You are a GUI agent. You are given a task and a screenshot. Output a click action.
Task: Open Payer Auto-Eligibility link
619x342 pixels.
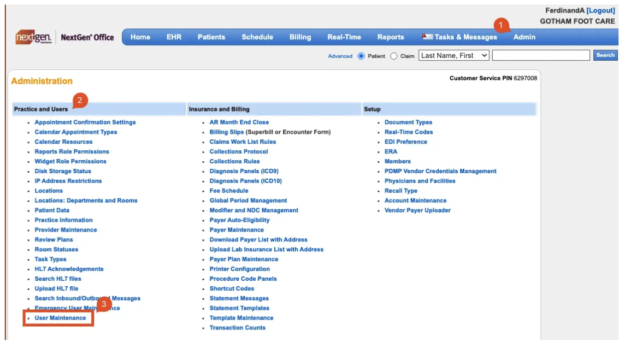[x=239, y=220]
